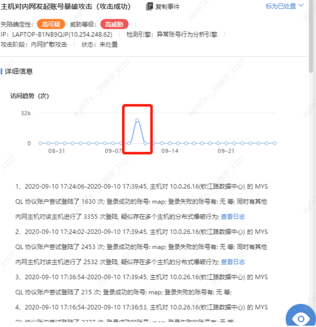Open the blue eye floating button
Screen dimensions: 316x327
coord(300,316)
